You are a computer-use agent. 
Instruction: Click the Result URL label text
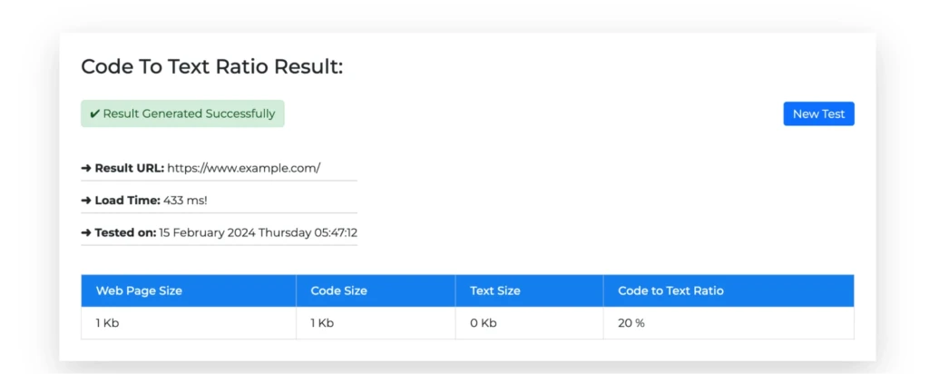[130, 168]
